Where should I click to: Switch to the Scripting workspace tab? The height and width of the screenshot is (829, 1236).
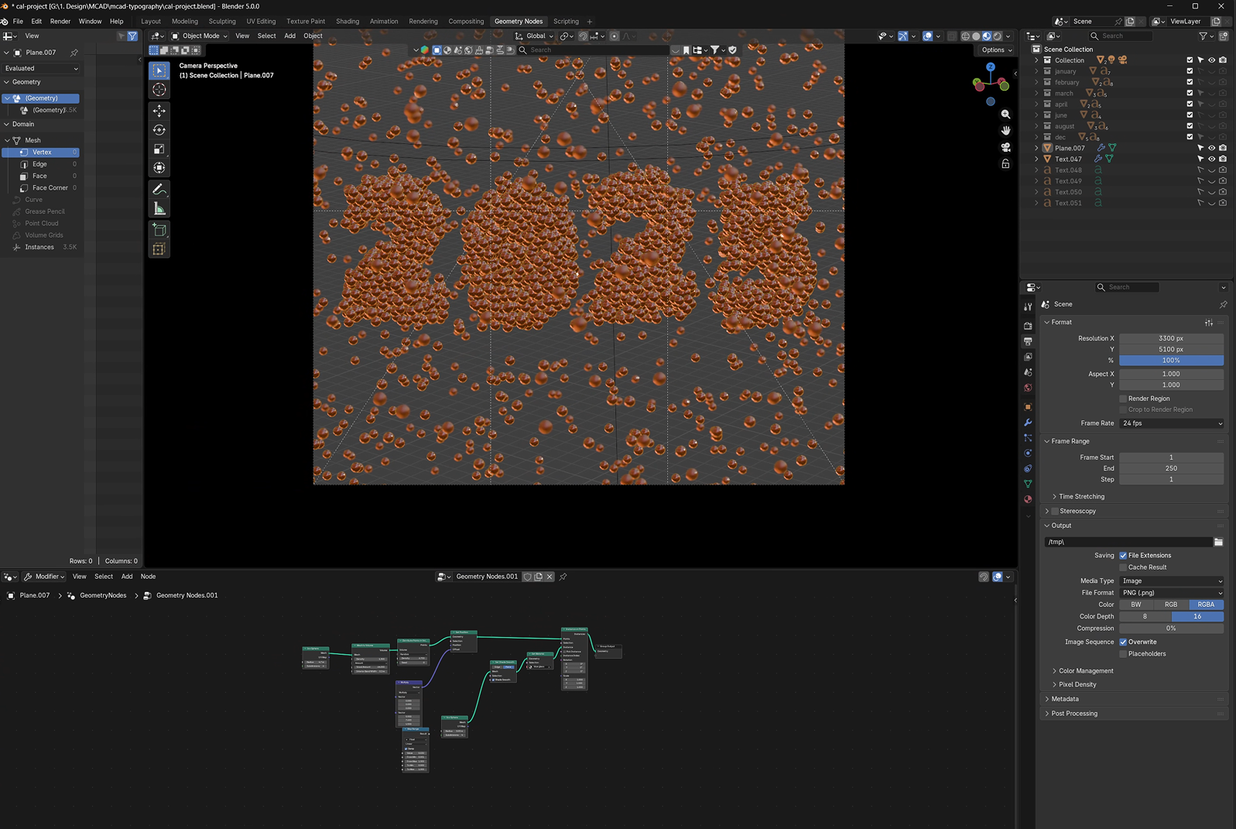pos(566,21)
